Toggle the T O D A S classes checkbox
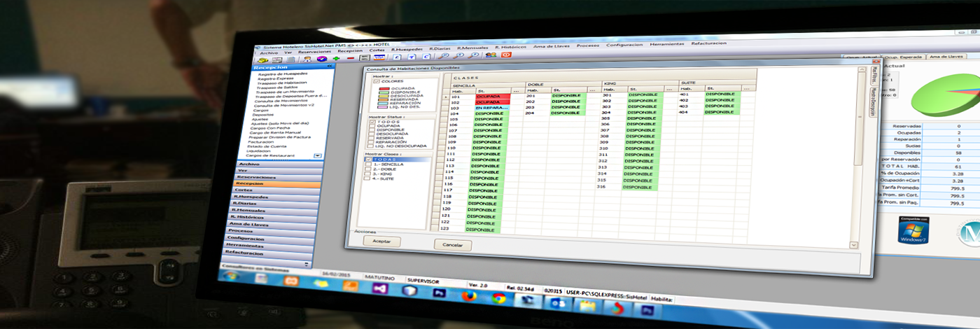The image size is (980, 329). pos(368,159)
